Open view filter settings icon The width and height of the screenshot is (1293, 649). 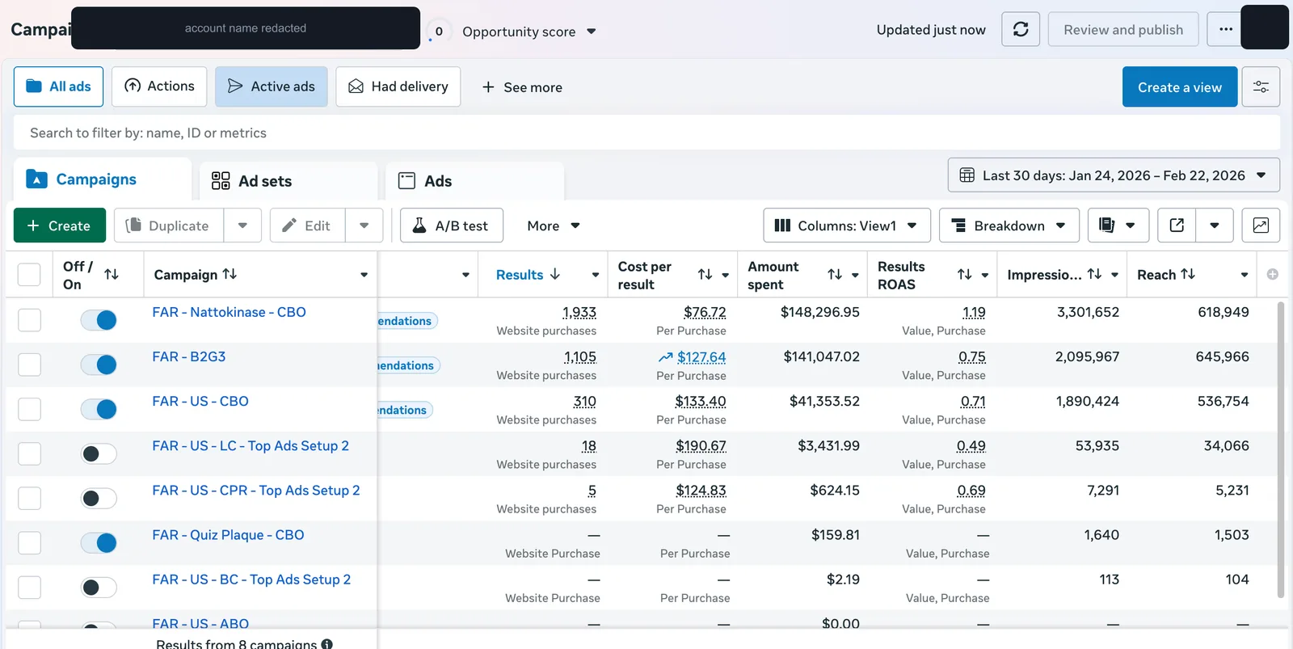click(x=1261, y=86)
